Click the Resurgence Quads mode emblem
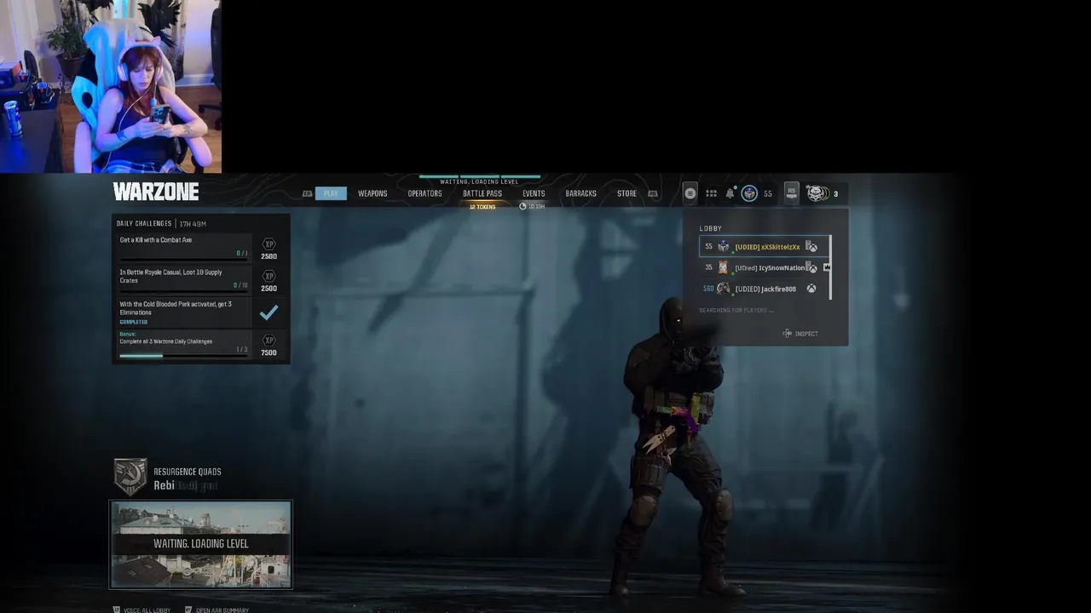 click(x=130, y=478)
